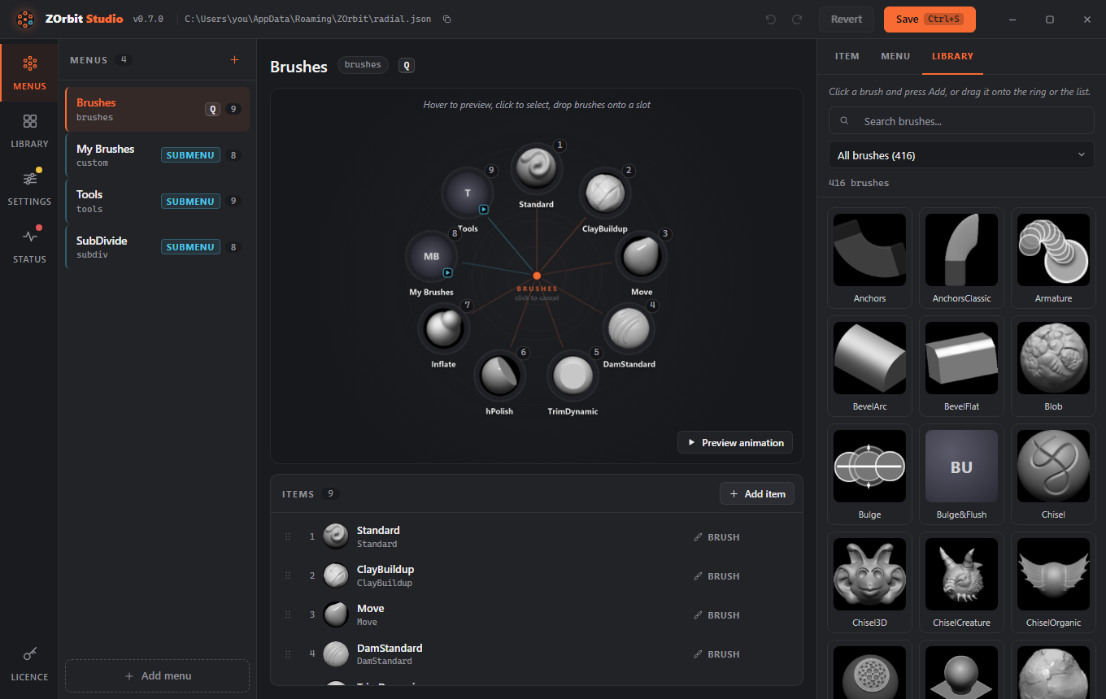Copy the radial.json file path

tap(446, 20)
